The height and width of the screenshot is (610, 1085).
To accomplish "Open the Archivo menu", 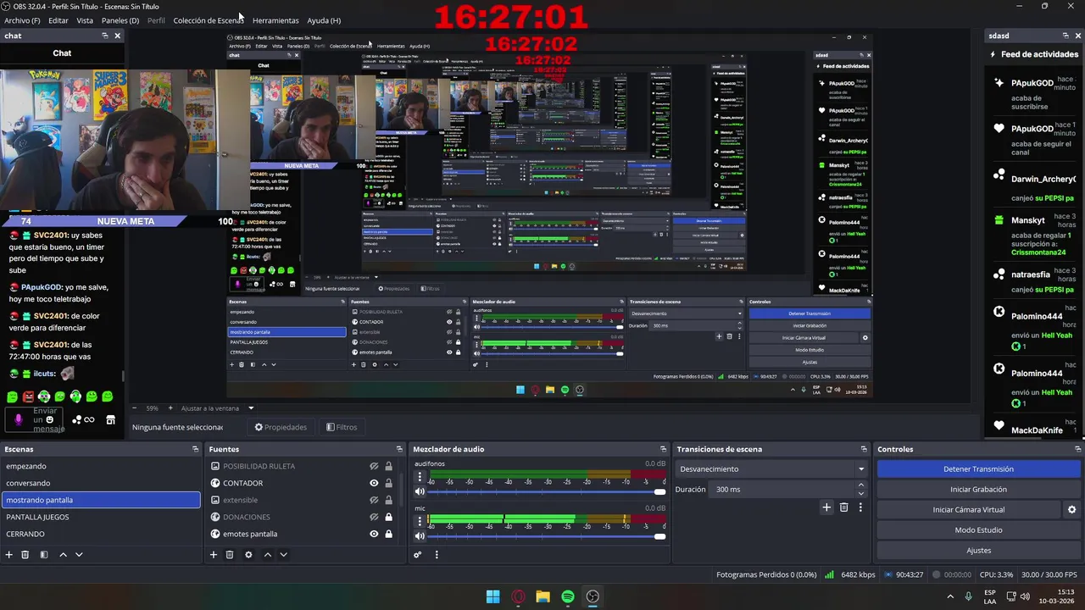I will [23, 20].
